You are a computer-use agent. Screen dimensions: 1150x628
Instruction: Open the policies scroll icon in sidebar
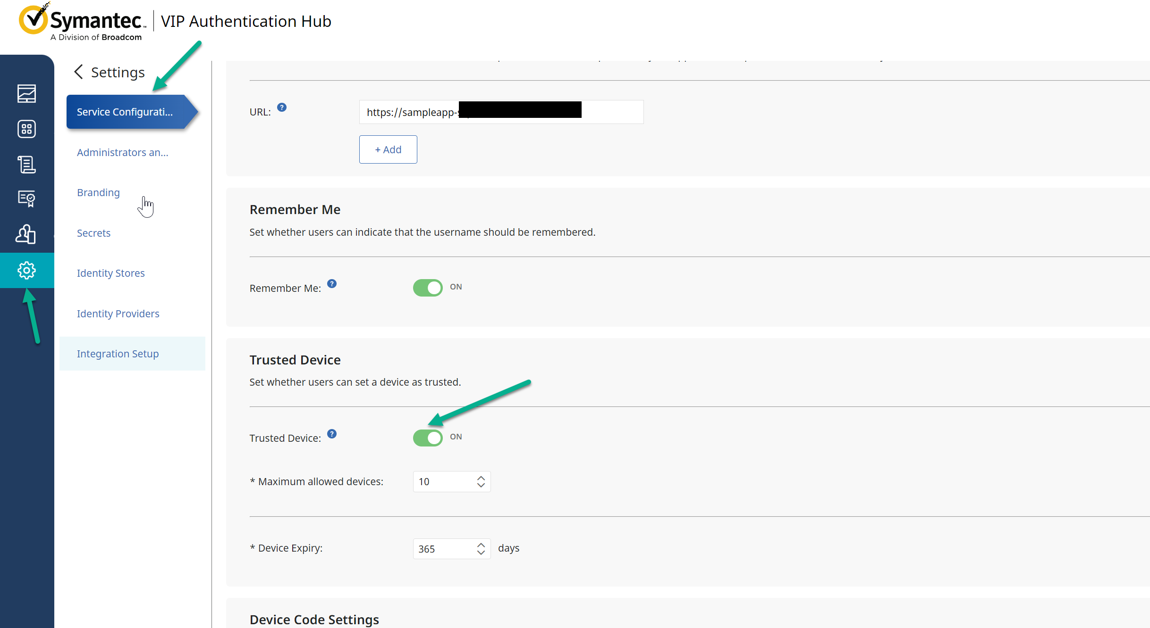pos(26,165)
